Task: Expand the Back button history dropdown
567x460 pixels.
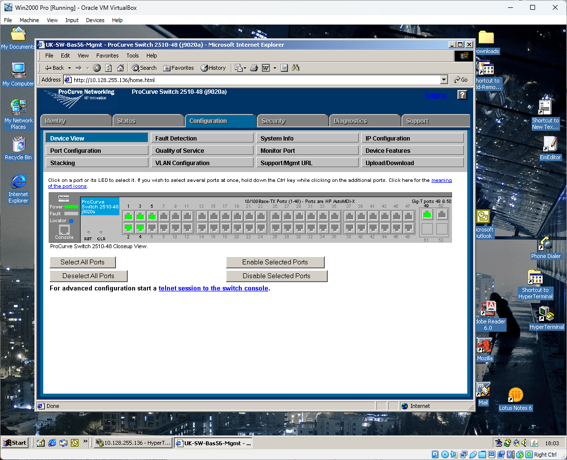Action: [69, 68]
